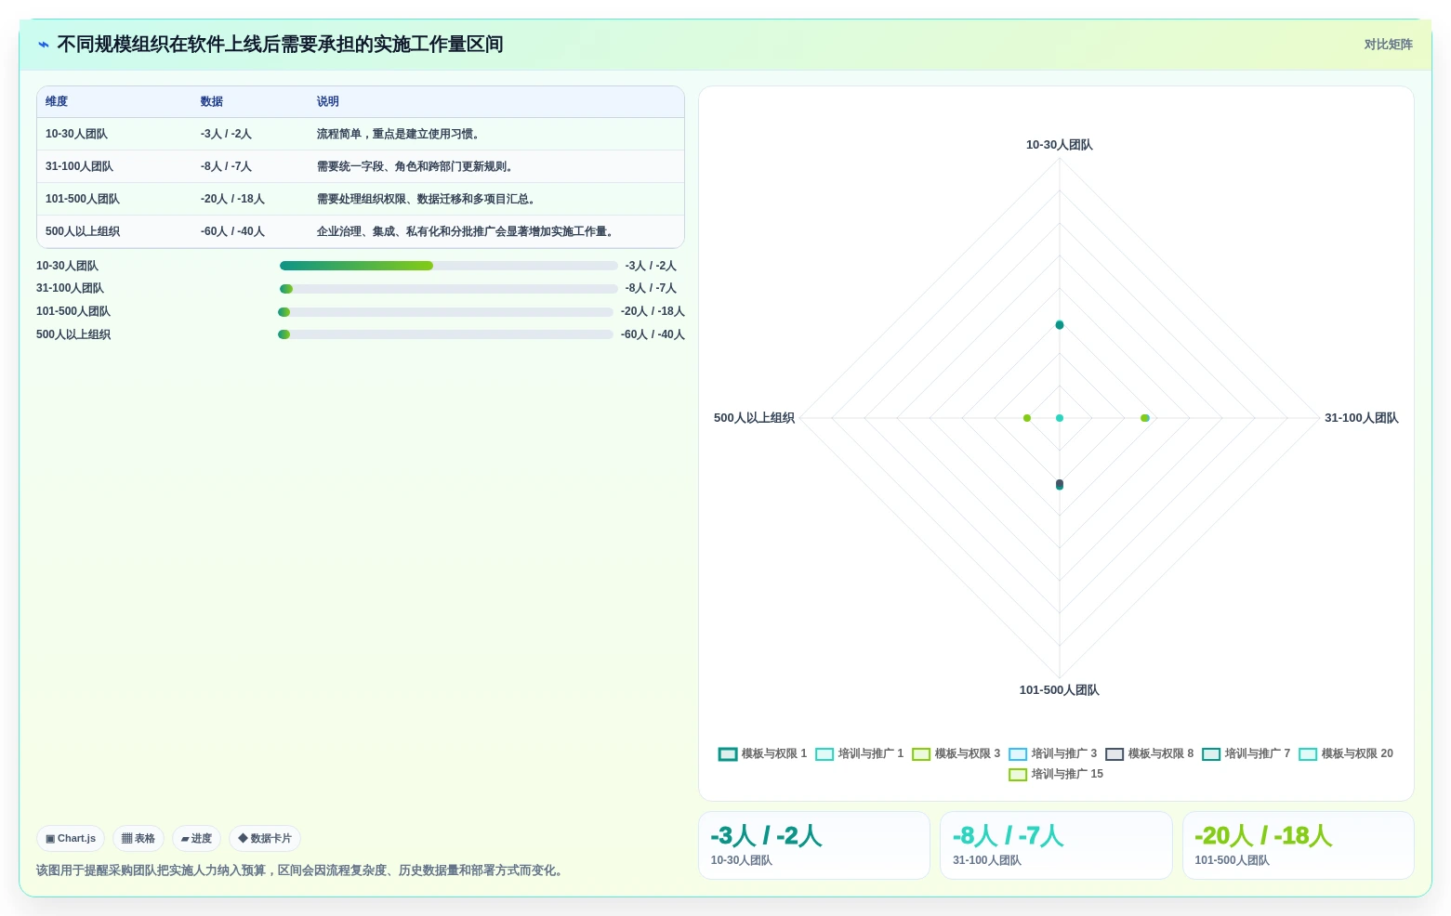This screenshot has width=1451, height=916.
Task: Click table value -8人 / -7人
Action: pos(226,166)
